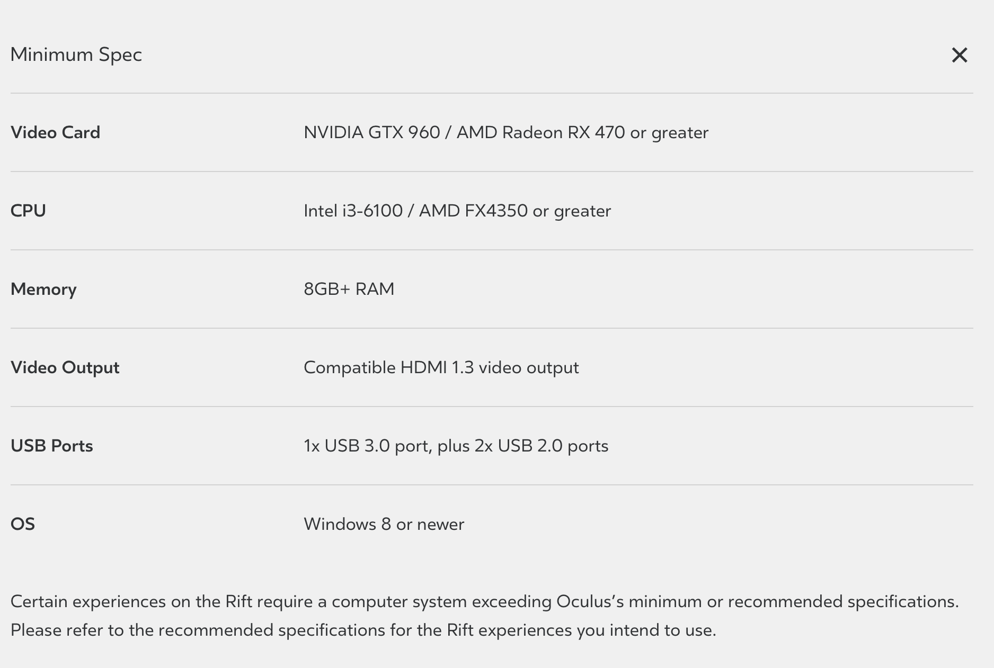Select the Video Output label
This screenshot has width=994, height=668.
[x=65, y=367]
